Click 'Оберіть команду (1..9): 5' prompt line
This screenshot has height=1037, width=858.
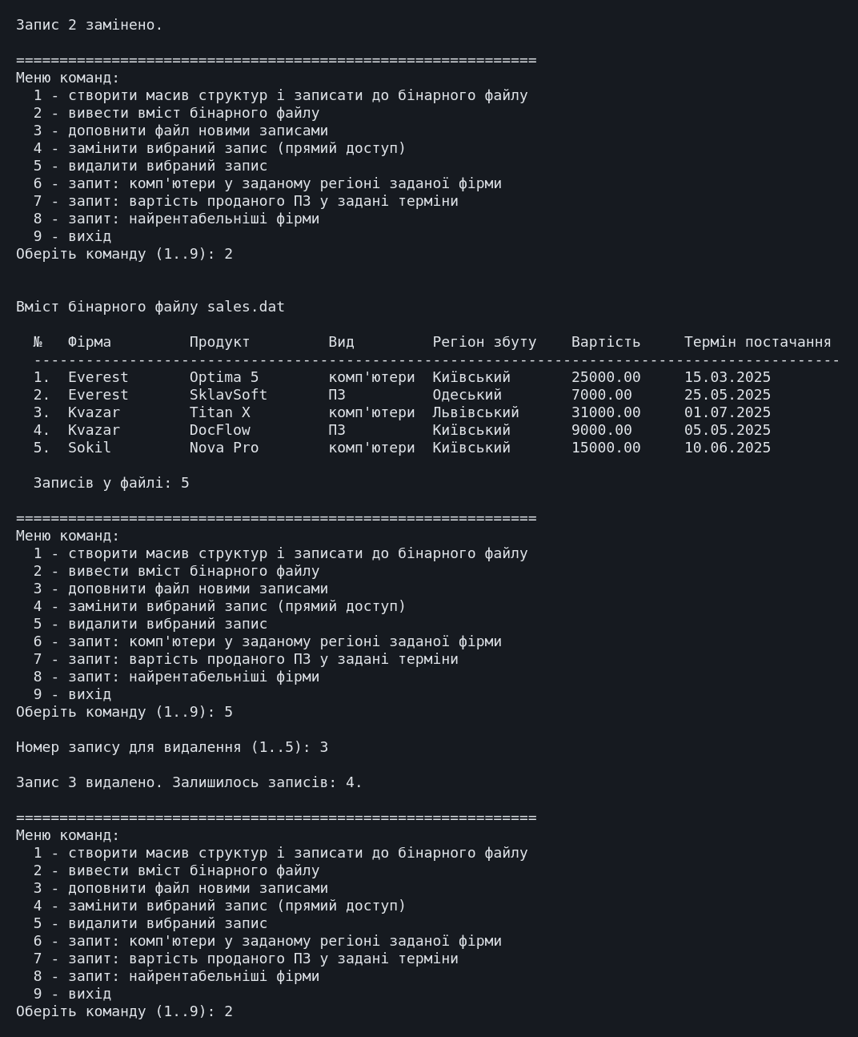(x=124, y=712)
